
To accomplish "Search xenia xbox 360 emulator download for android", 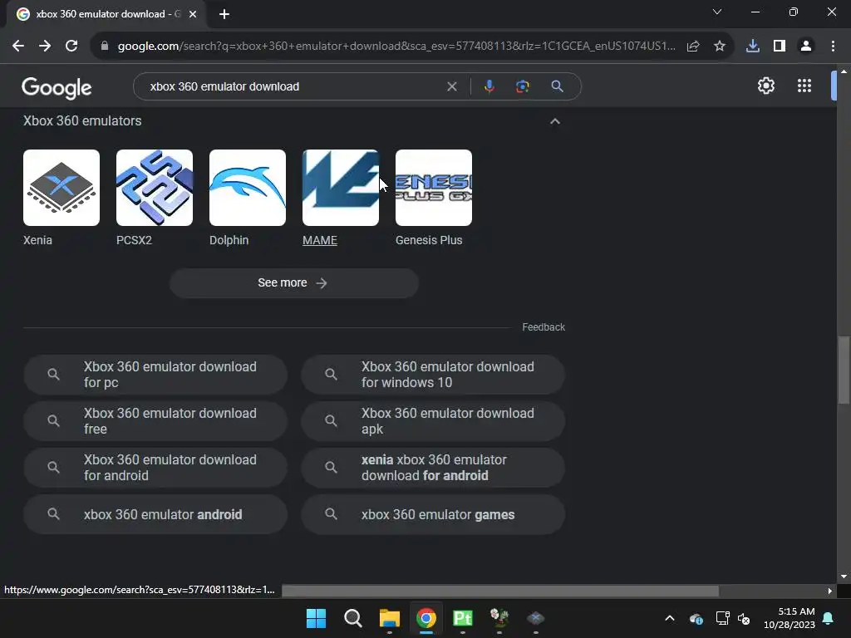I will click(x=433, y=468).
